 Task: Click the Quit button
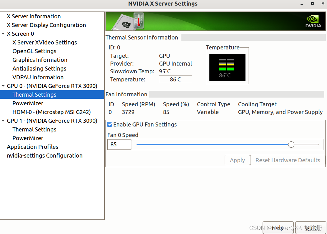tap(311, 227)
